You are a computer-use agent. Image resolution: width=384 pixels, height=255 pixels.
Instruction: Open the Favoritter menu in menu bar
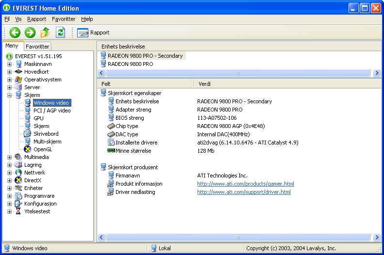[64, 19]
